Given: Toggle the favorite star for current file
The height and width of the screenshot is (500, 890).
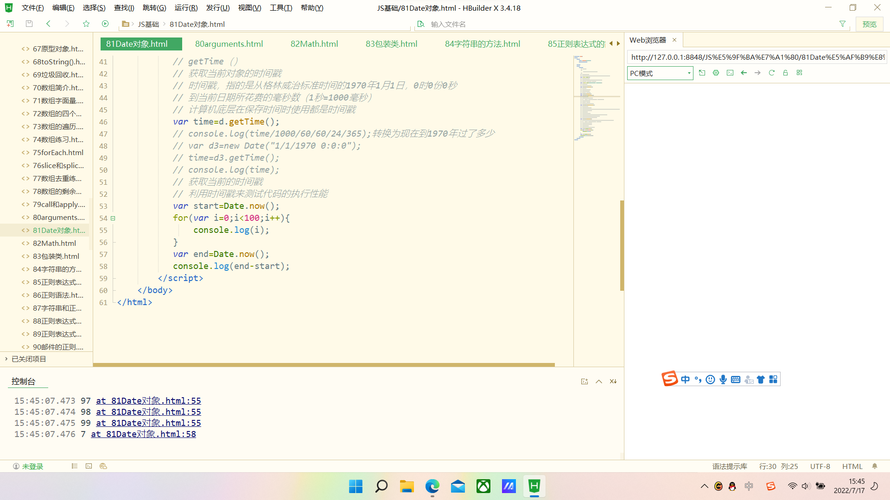Looking at the screenshot, I should point(86,24).
